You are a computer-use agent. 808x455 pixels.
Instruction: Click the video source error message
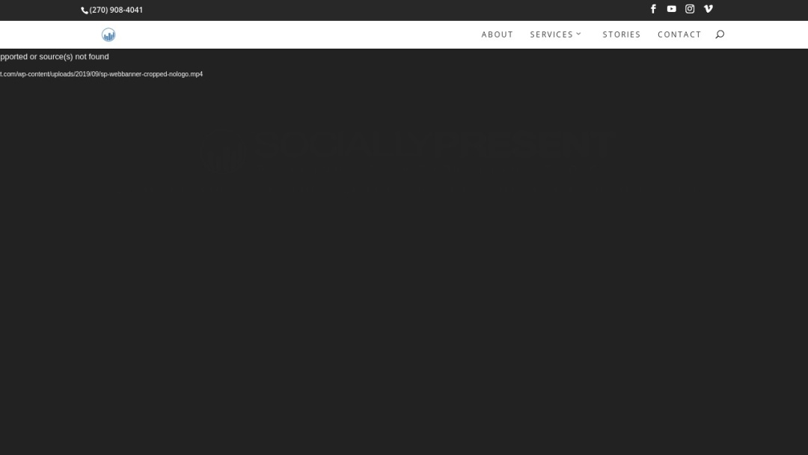click(54, 56)
